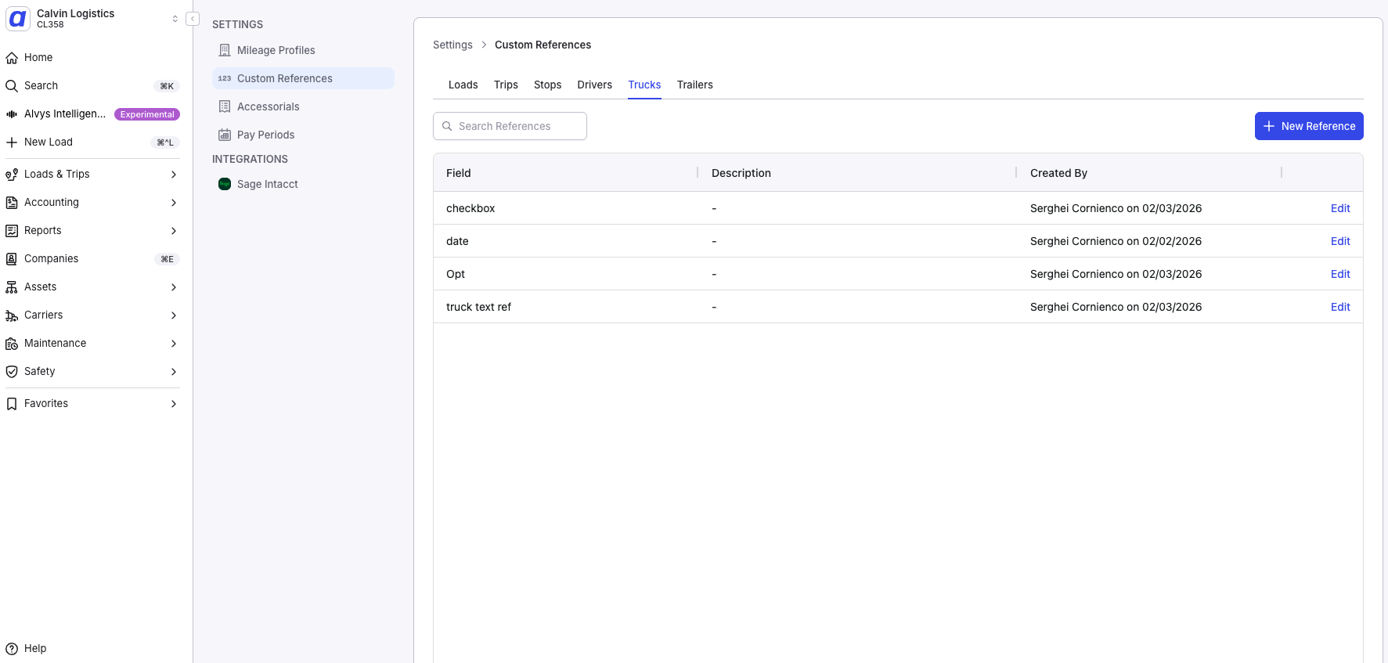Click the Alvys logo icon
Screen dimensions: 1388x663
17,19
